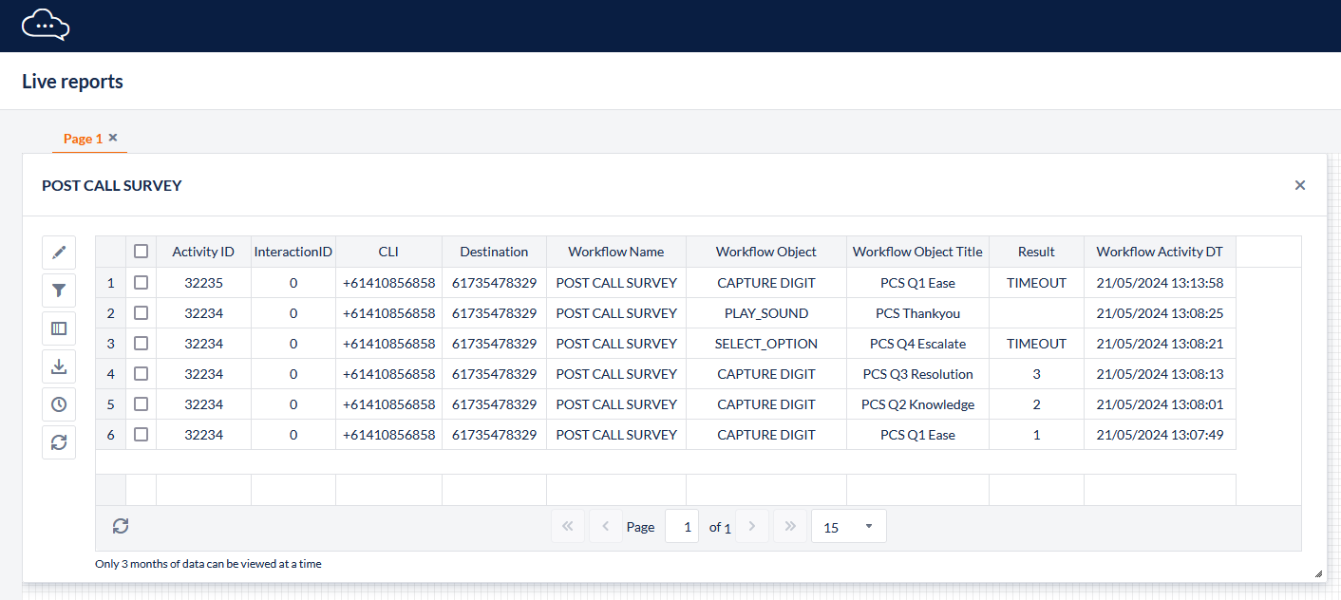Open the filter funnel icon
The image size is (1341, 600).
[59, 291]
